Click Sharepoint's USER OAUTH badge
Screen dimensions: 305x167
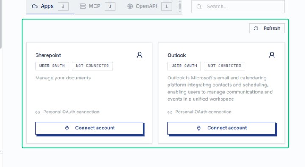click(52, 66)
